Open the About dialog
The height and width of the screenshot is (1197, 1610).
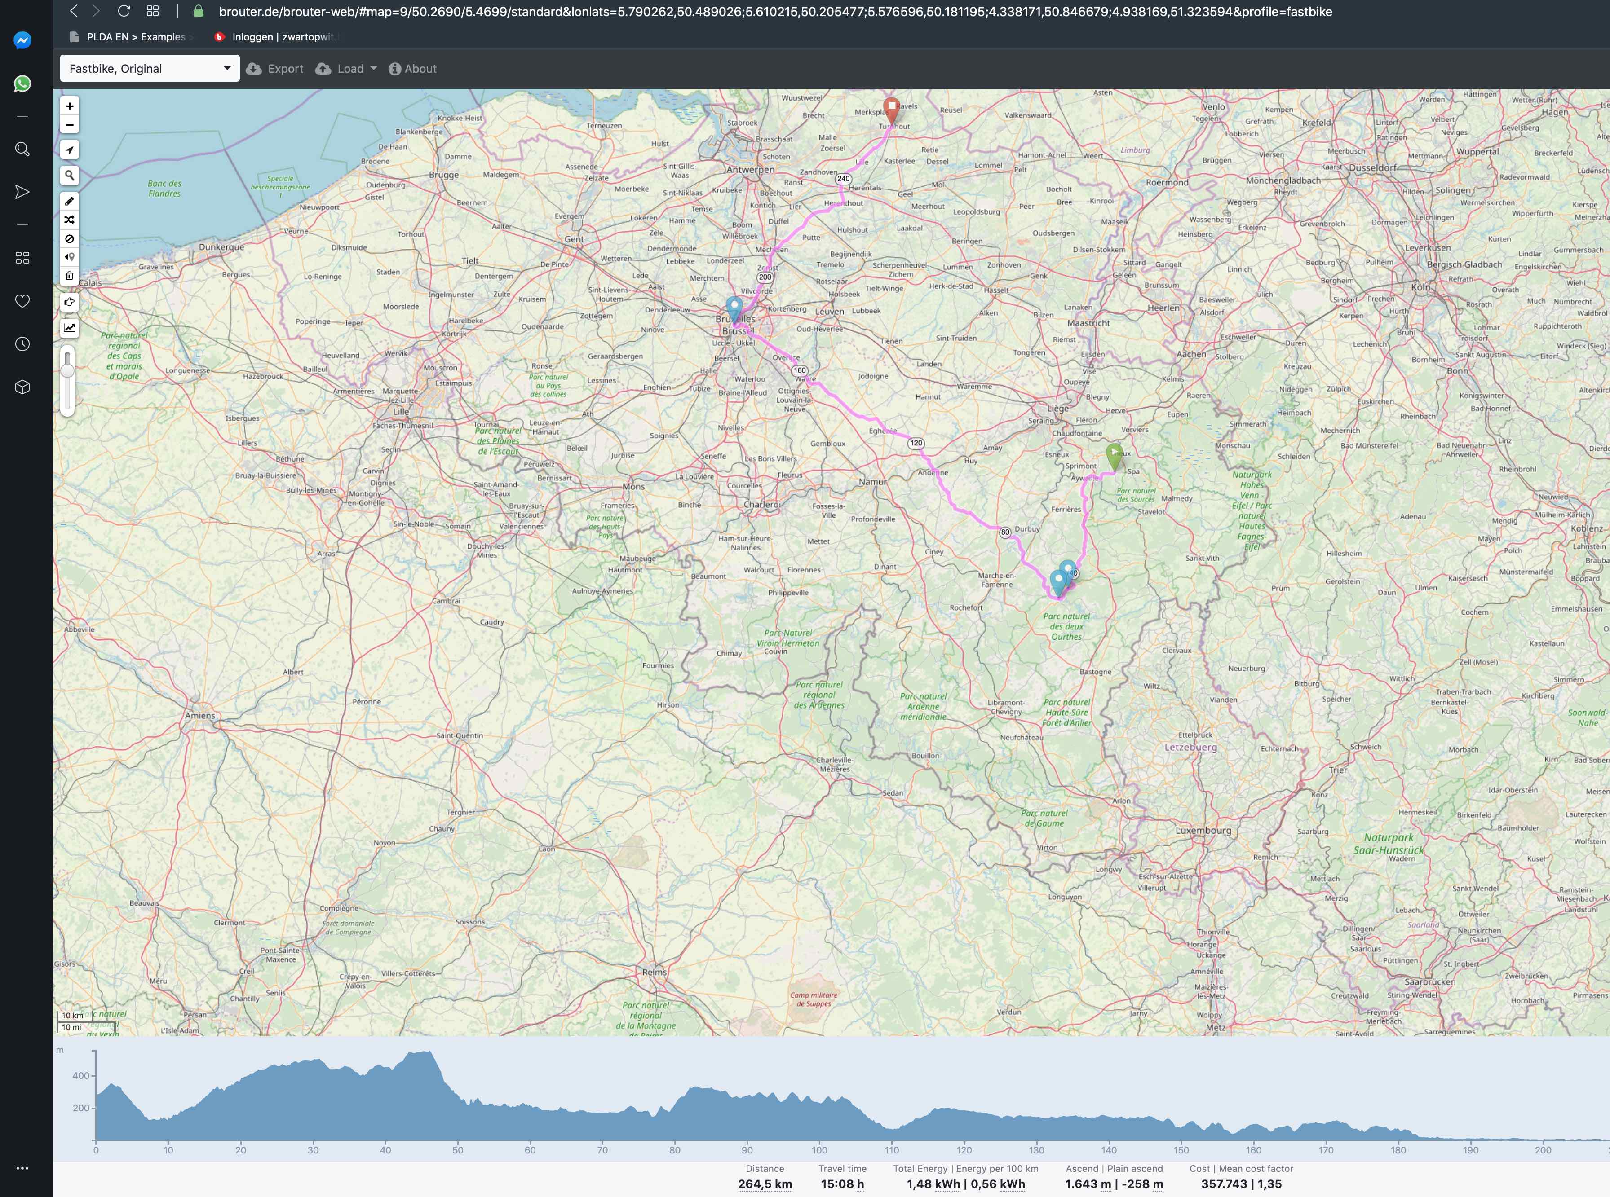pyautogui.click(x=412, y=69)
